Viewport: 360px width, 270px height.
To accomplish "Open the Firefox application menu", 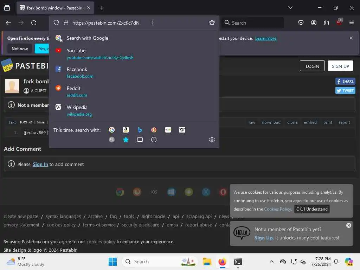I will click(351, 22).
